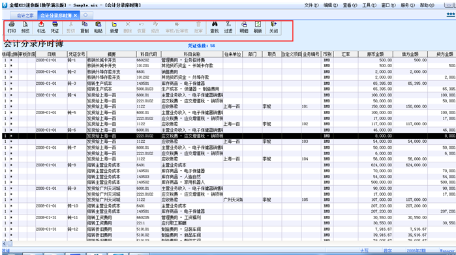Click the 审核/反审核 toolbar icon
This screenshot has height=255, width=456.
(x=177, y=27)
